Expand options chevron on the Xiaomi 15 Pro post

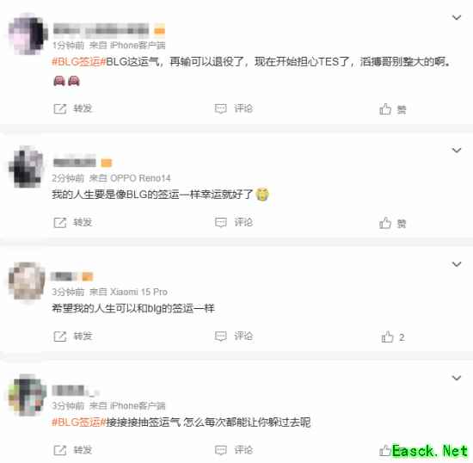pos(457,264)
